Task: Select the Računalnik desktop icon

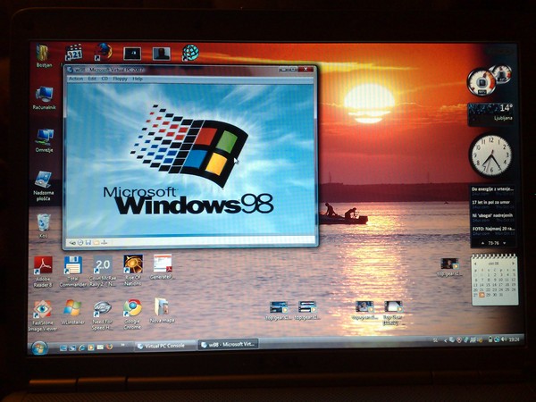Action: click(44, 98)
